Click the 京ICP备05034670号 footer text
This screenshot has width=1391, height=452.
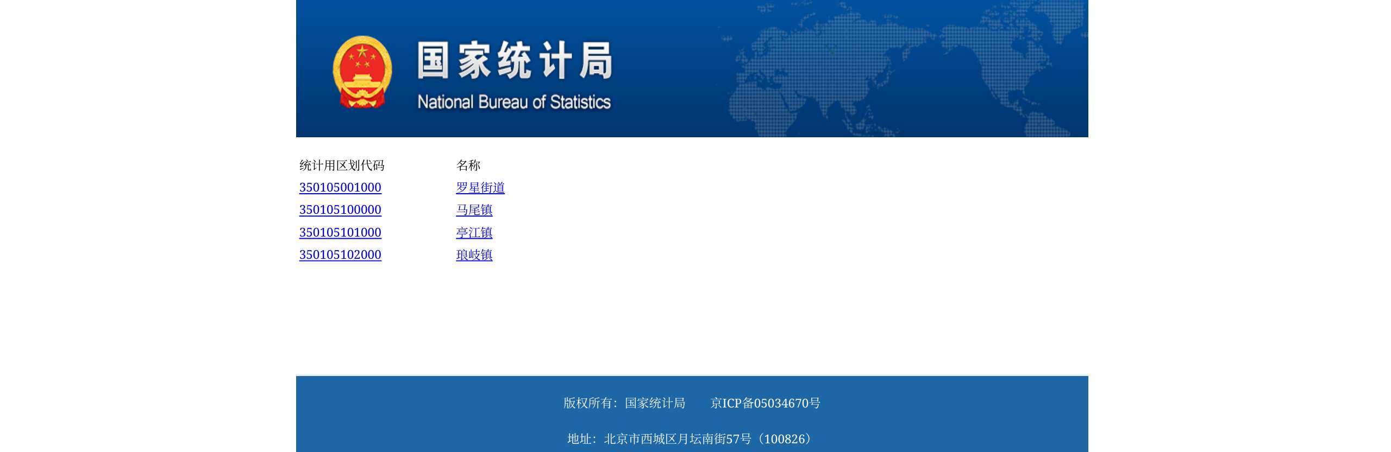click(x=765, y=403)
